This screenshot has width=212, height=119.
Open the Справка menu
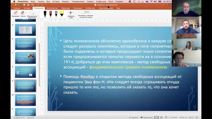pos(119,1)
